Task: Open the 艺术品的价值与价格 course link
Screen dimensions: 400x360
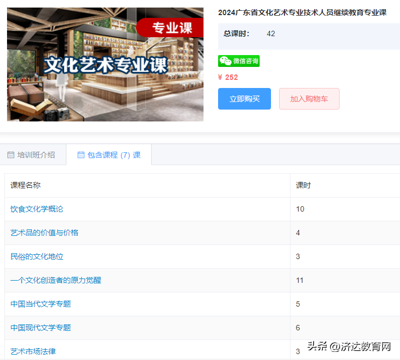Action: pyautogui.click(x=44, y=233)
